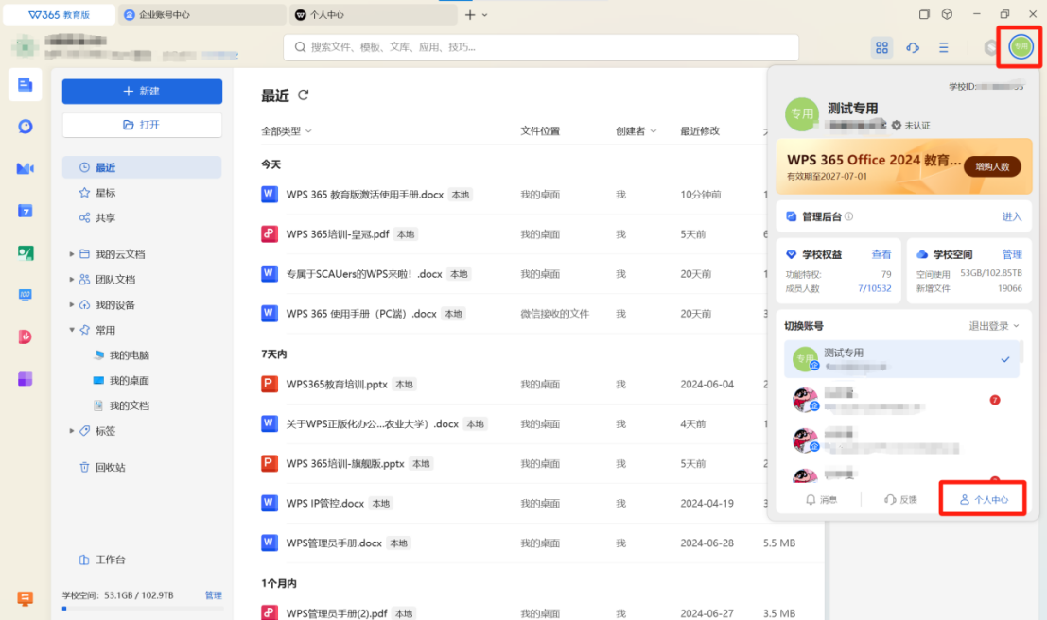Expand the 我的云文档 tree node
The height and width of the screenshot is (620, 1047).
[72, 254]
